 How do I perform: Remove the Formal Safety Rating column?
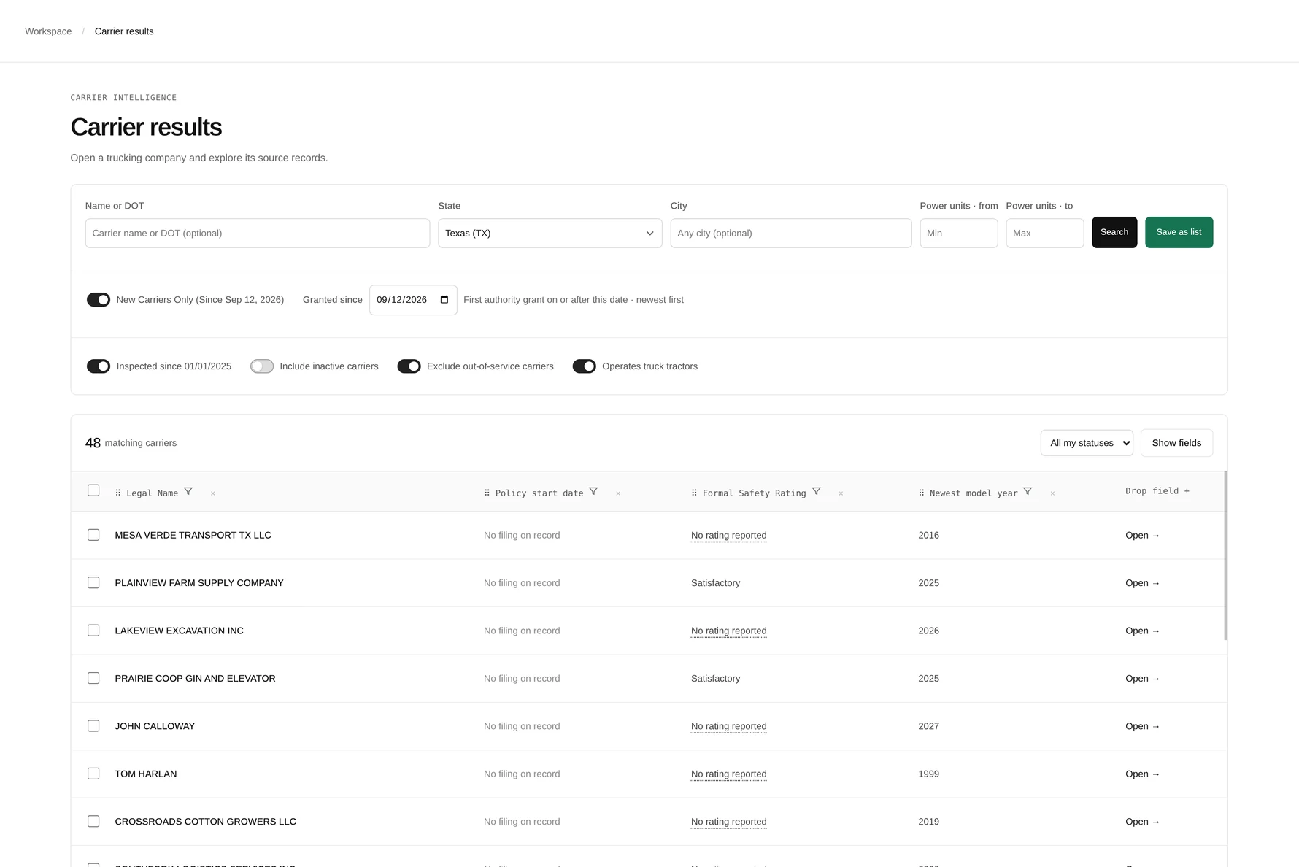click(841, 493)
